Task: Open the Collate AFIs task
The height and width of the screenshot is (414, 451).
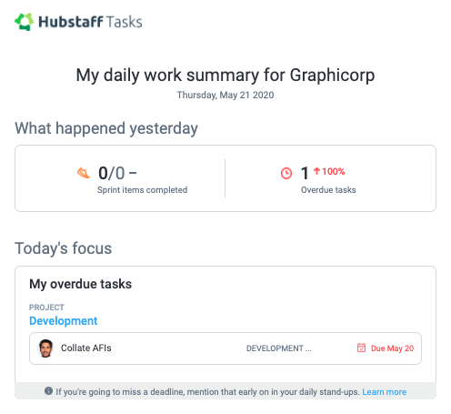Action: coord(86,348)
